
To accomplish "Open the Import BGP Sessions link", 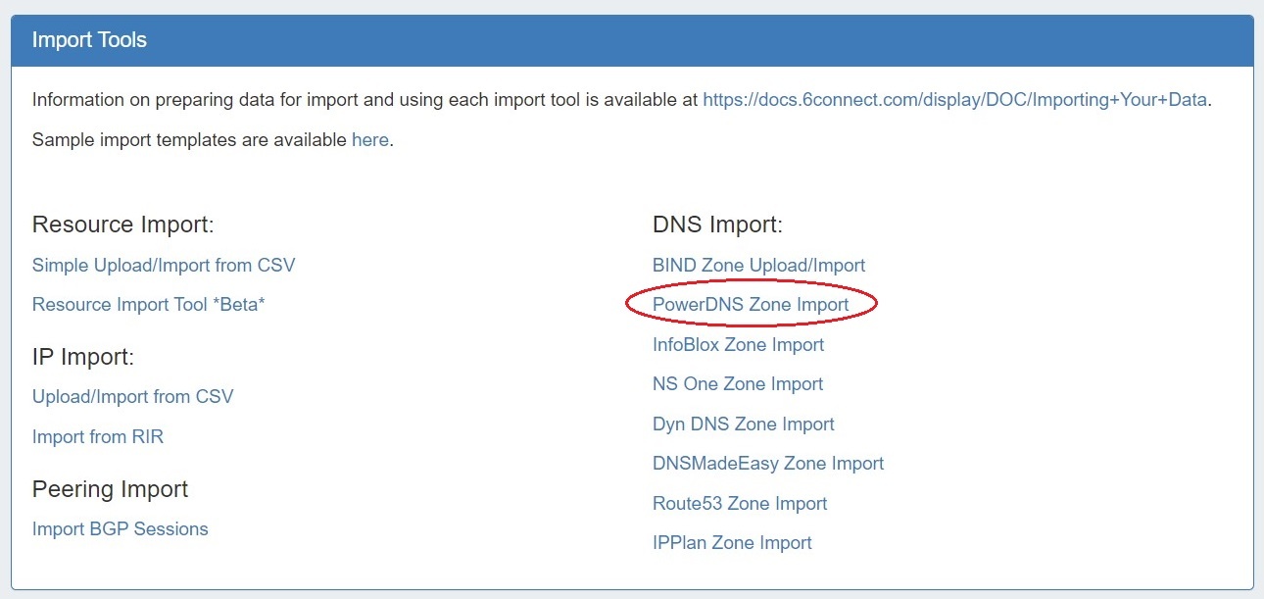I will pos(121,528).
